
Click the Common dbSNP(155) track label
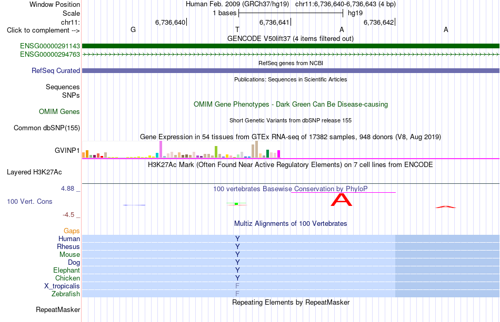click(x=47, y=128)
